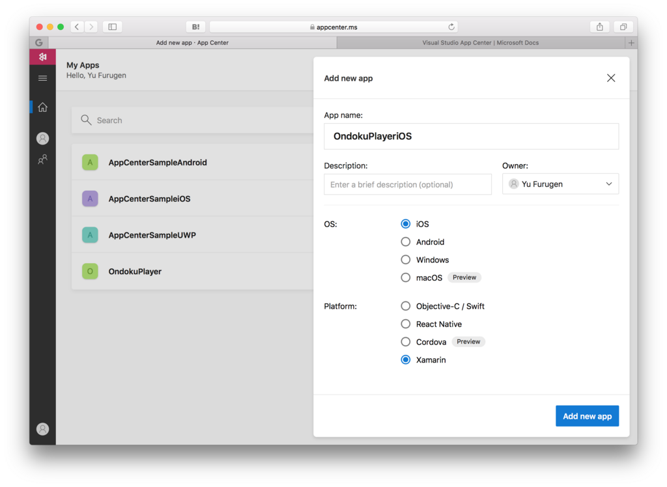The width and height of the screenshot is (667, 487).
Task: Click the search magnifier icon
Action: pyautogui.click(x=87, y=120)
